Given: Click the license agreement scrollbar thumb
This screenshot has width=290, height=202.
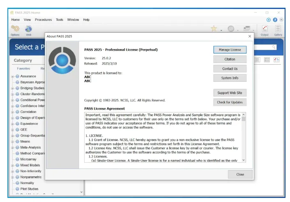Looking at the screenshot, I should click(x=244, y=119).
